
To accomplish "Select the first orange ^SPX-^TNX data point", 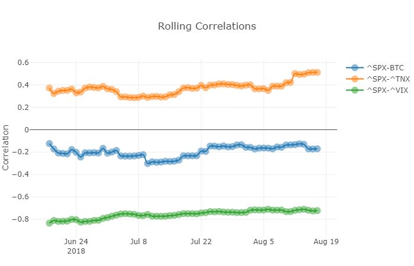I will coord(49,88).
